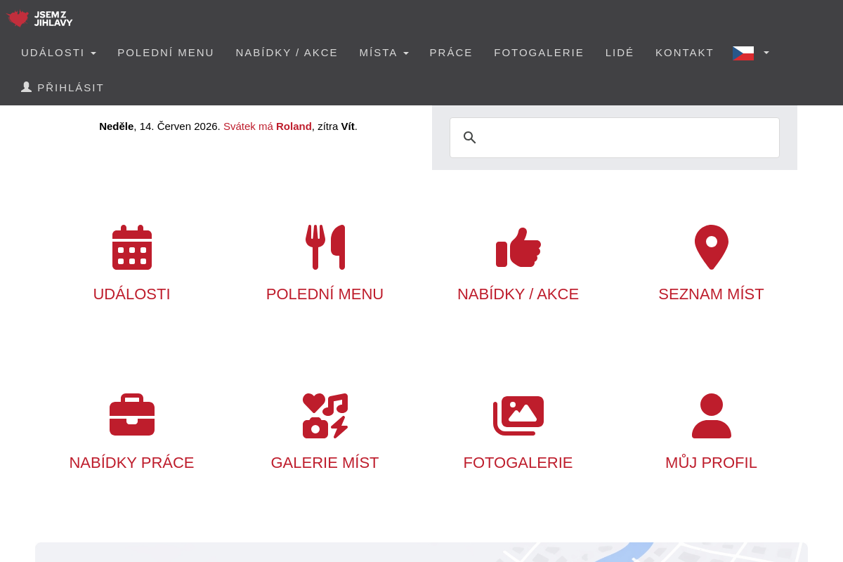
Task: Click the name Vít in date line
Action: [x=348, y=126]
